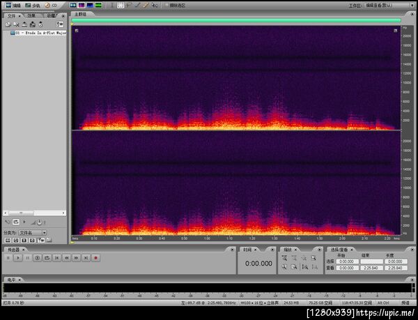The width and height of the screenshot is (418, 320).
Task: Click the preview volume knob
Action: coord(39,222)
